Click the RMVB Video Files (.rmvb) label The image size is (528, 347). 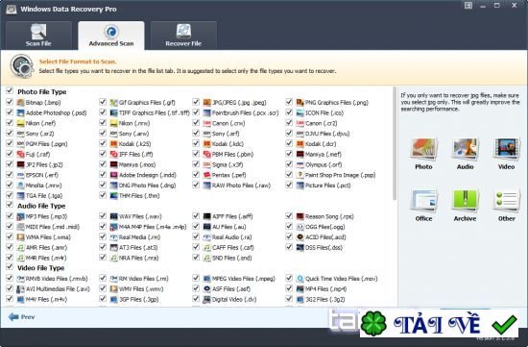point(57,279)
